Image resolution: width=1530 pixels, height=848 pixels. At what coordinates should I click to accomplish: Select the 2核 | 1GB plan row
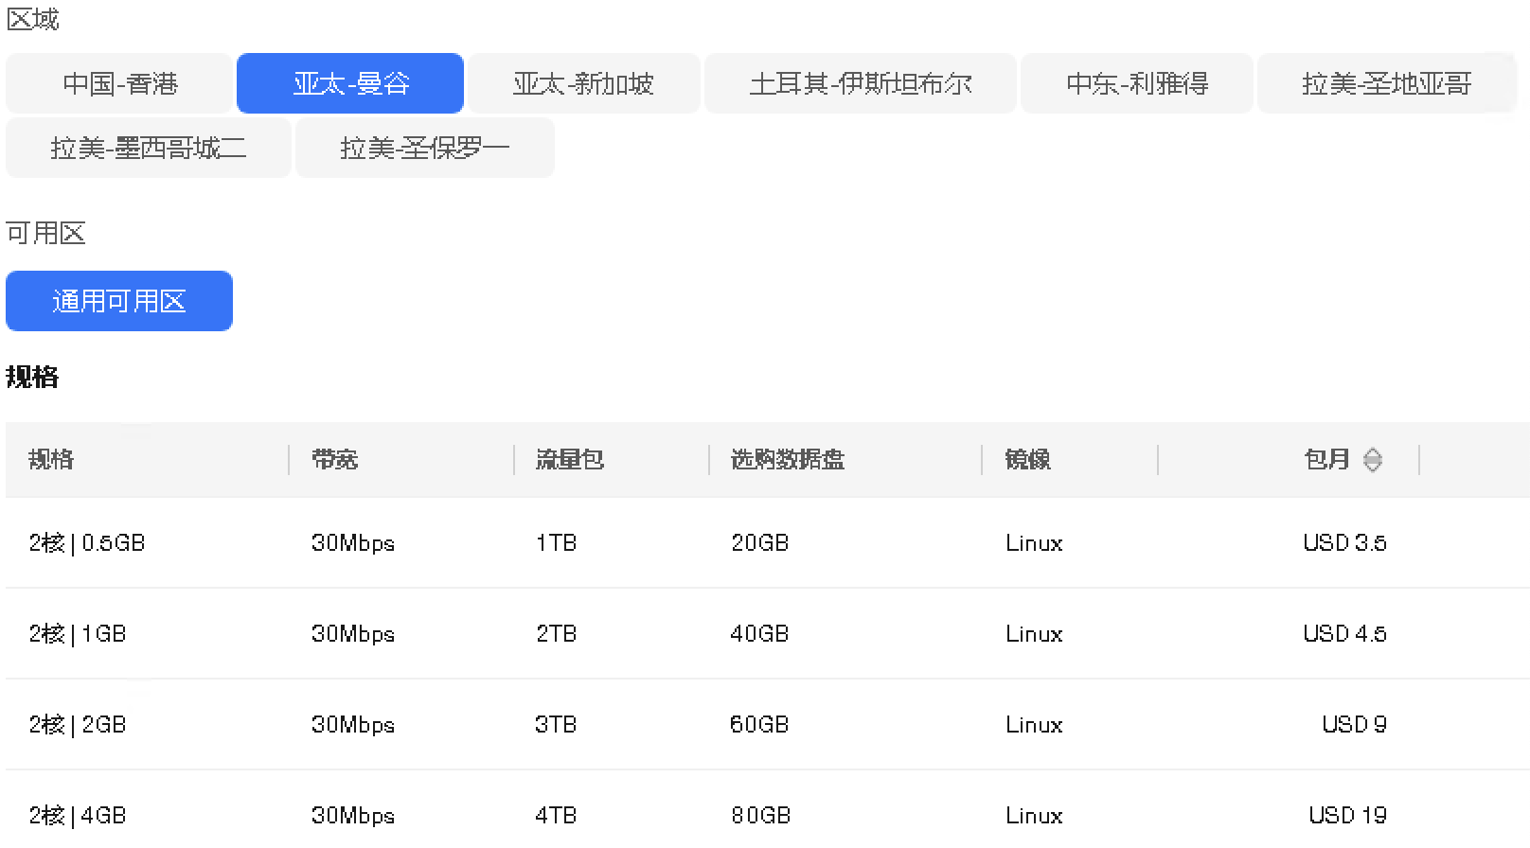click(x=78, y=634)
